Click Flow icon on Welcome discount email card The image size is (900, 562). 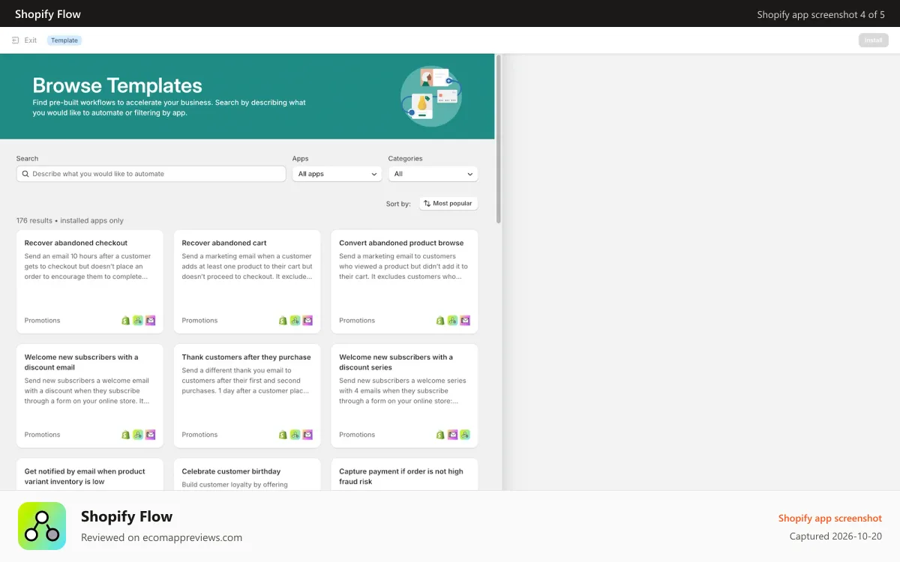click(138, 435)
